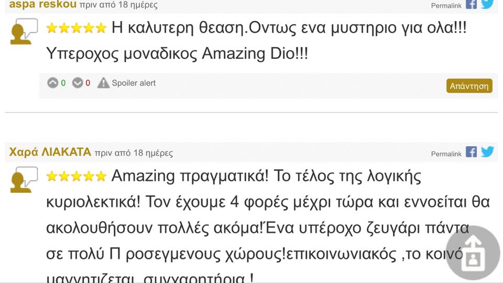Downvote aspa reskou's review
Viewport: 503px width, 283px height.
pos(78,83)
